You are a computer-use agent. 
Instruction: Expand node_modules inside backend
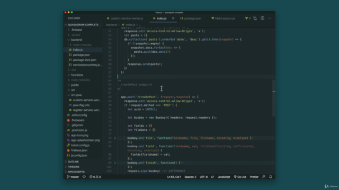coord(82,45)
